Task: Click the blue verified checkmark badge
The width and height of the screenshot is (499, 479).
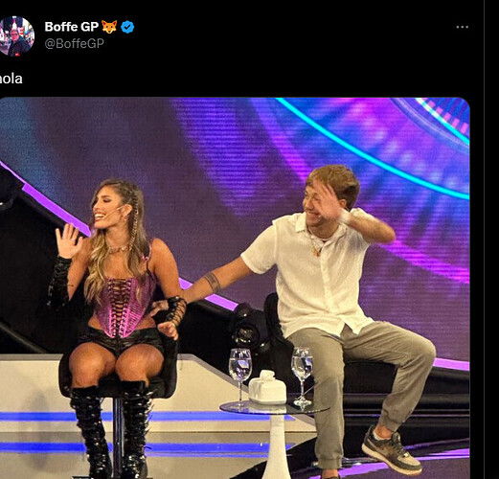Action: (x=127, y=27)
